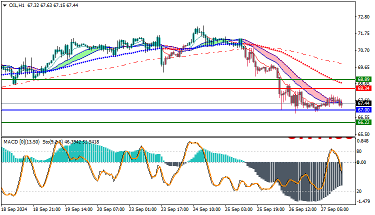Image resolution: width=375 pixels, height=215 pixels.
Task: Click the 26 Sep 12:00 time label
Action: (303, 209)
